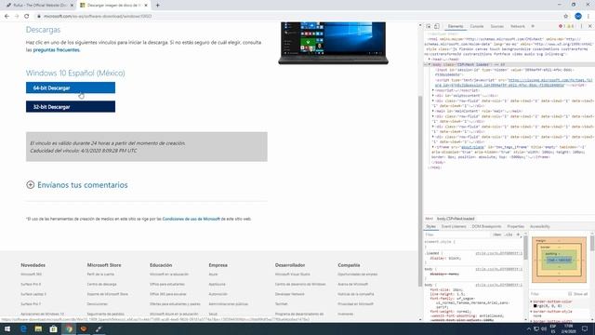Focus the Styles filter input
This screenshot has width=595, height=335.
(457, 234)
